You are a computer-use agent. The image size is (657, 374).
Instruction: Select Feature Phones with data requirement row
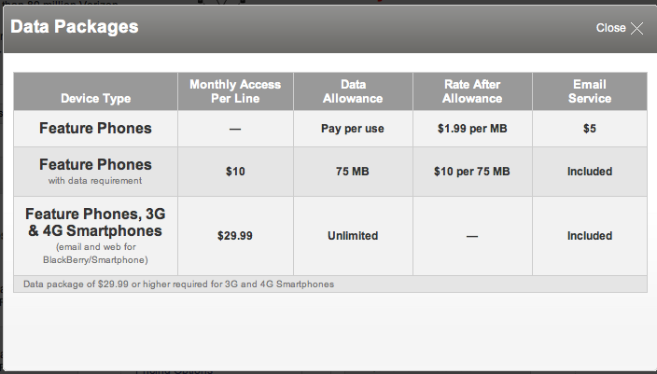95,172
